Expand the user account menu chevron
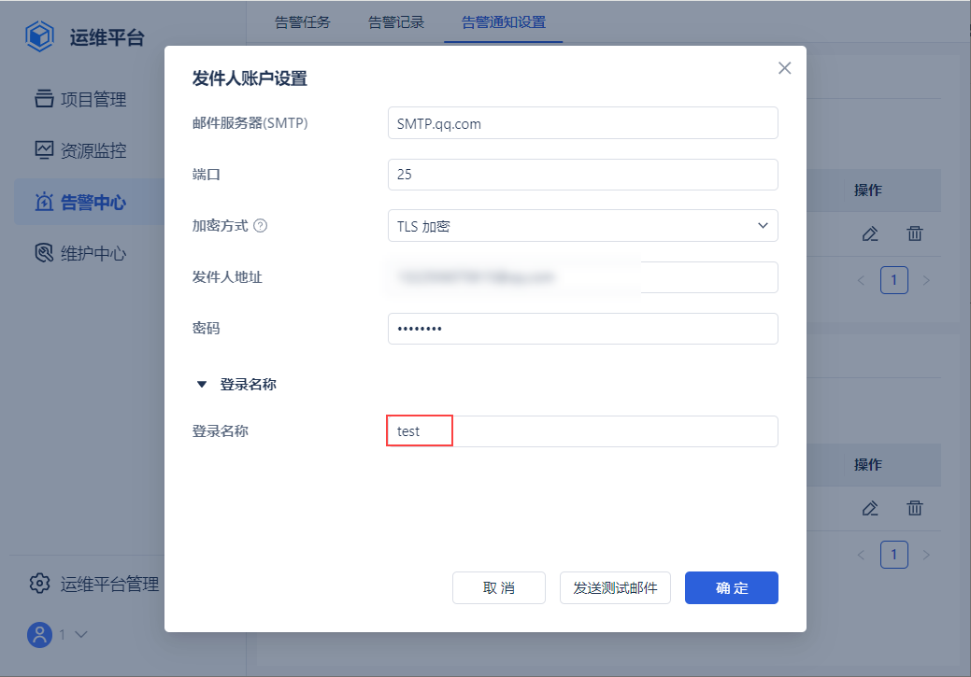The image size is (971, 677). point(80,635)
